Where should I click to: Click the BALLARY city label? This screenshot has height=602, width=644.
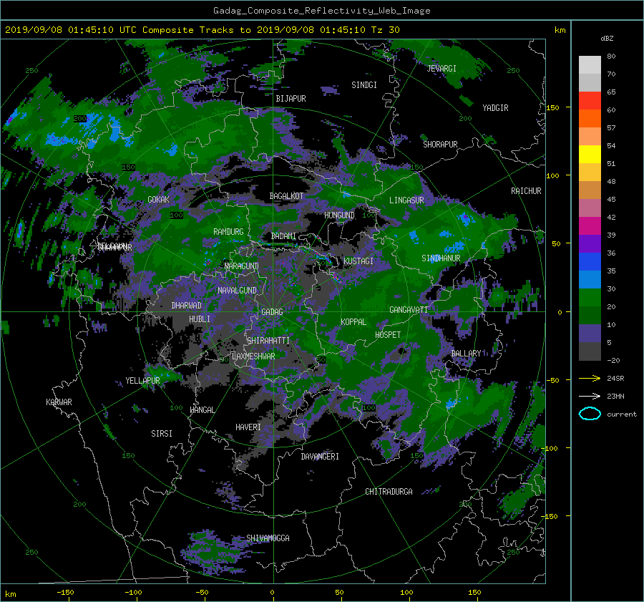point(466,354)
